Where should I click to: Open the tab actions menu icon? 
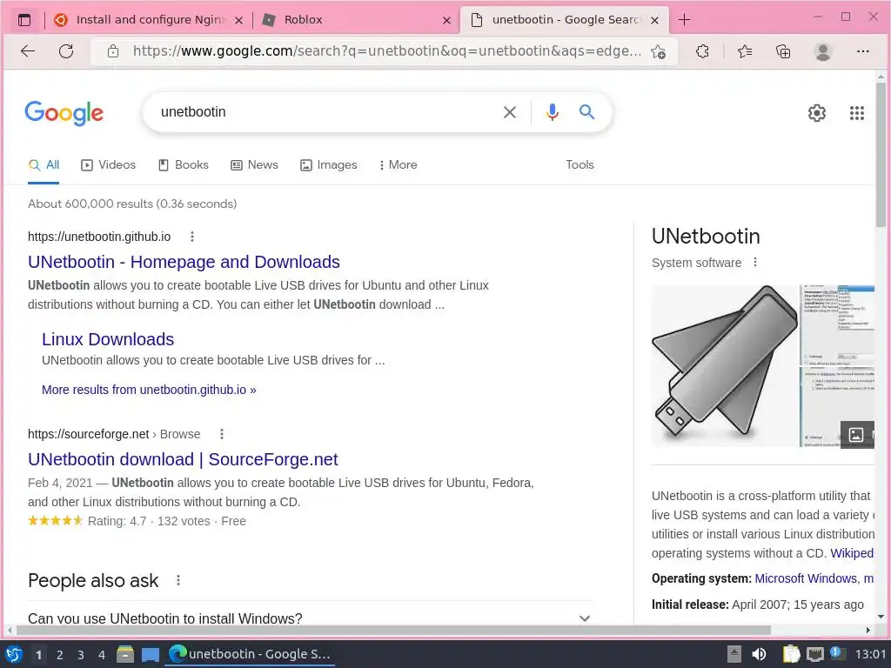23,20
